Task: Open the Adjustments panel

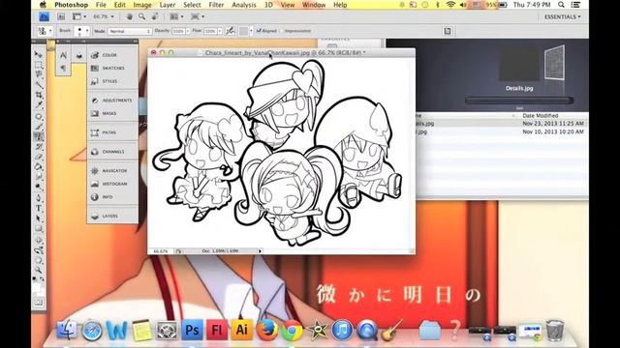Action: 112,101
